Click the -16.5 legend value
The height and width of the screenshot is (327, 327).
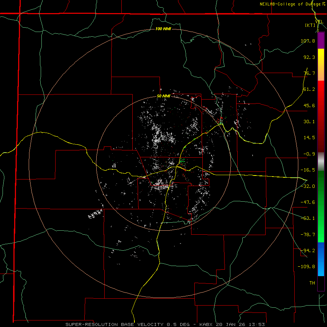click(x=308, y=170)
